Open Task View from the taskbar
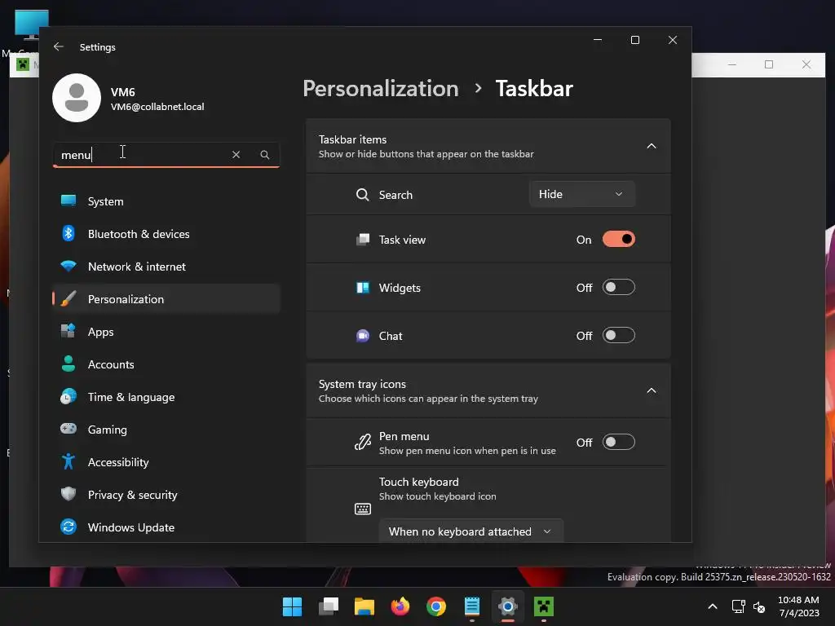The image size is (835, 626). (x=329, y=606)
